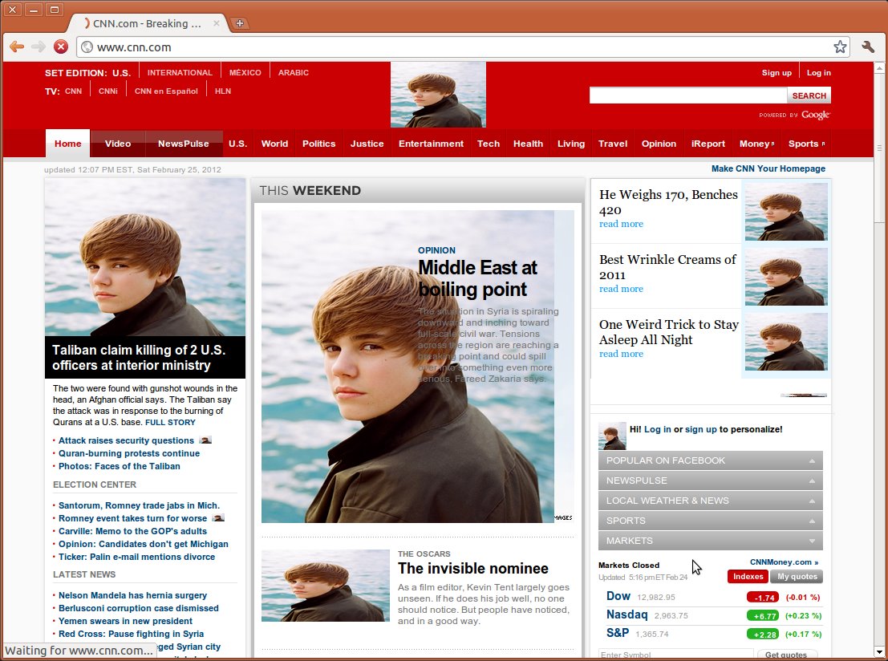Screen dimensions: 888x661
Task: Open the Living section
Action: pos(571,144)
